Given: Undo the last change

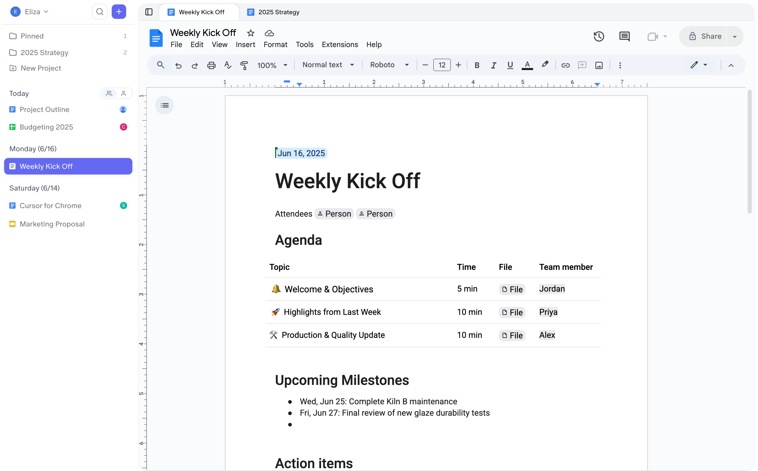Looking at the screenshot, I should 178,65.
